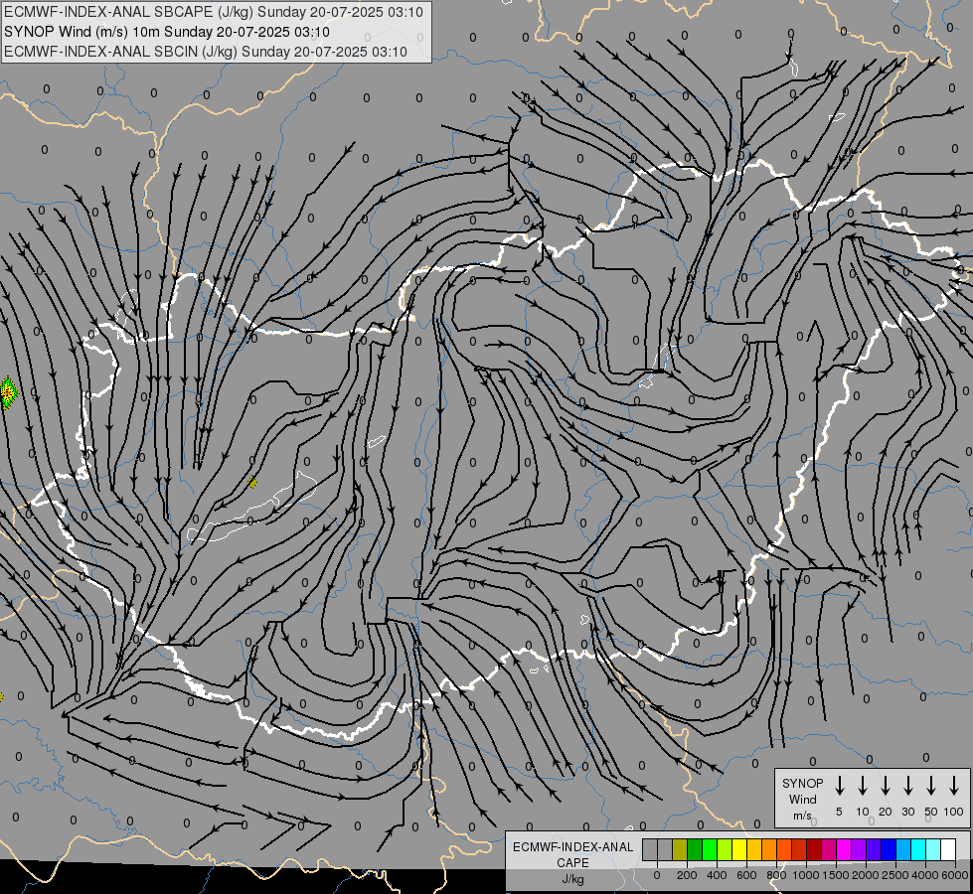Select the cyan swatch left of 4000
The width and height of the screenshot is (973, 894).
[917, 849]
